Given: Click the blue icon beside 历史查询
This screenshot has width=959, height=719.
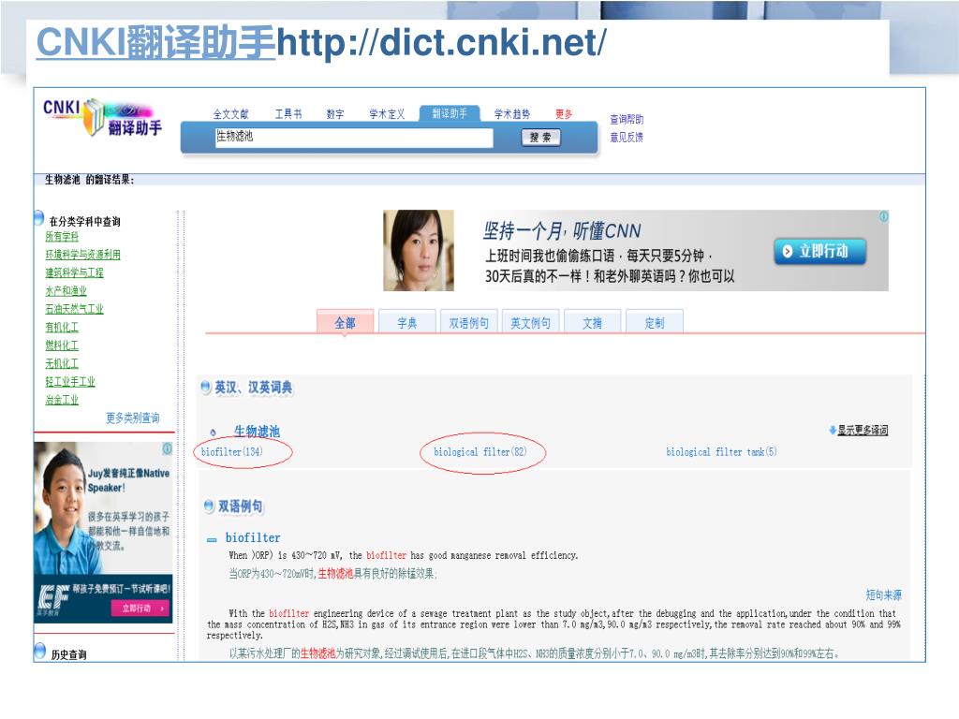Looking at the screenshot, I should [39, 652].
